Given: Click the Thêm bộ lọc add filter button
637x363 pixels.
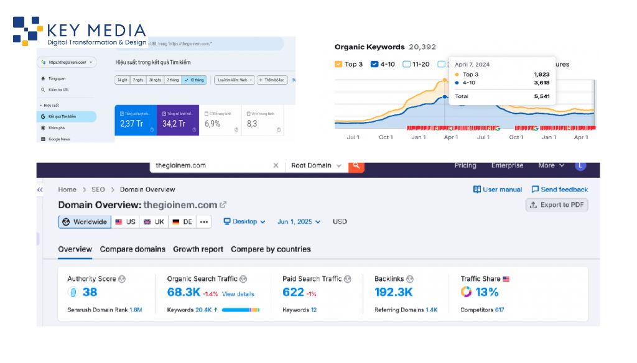Looking at the screenshot, I should [x=272, y=80].
